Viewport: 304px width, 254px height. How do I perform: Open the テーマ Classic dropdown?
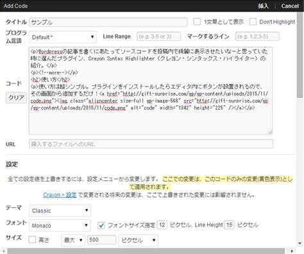tap(60, 210)
